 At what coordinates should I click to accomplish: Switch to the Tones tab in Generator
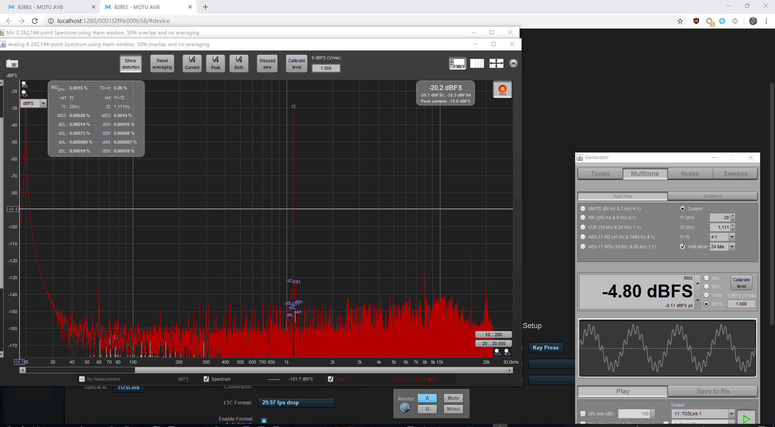600,174
